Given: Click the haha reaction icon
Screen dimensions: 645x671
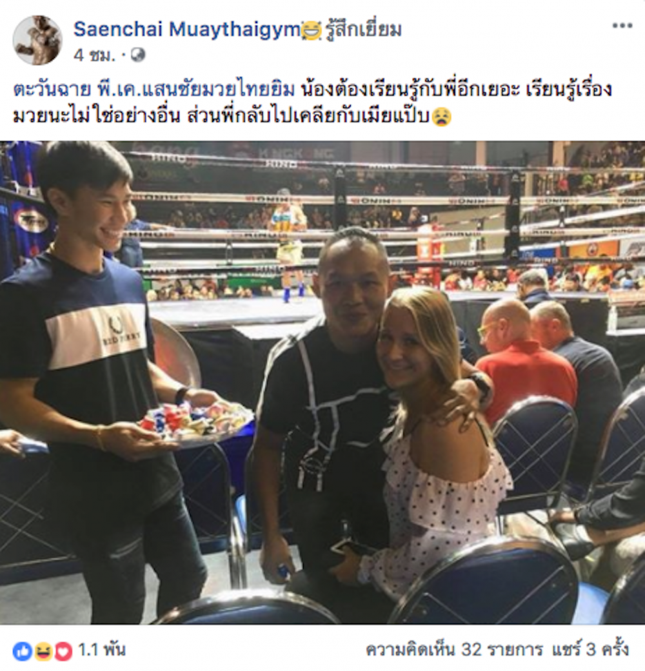Looking at the screenshot, I should [x=43, y=651].
